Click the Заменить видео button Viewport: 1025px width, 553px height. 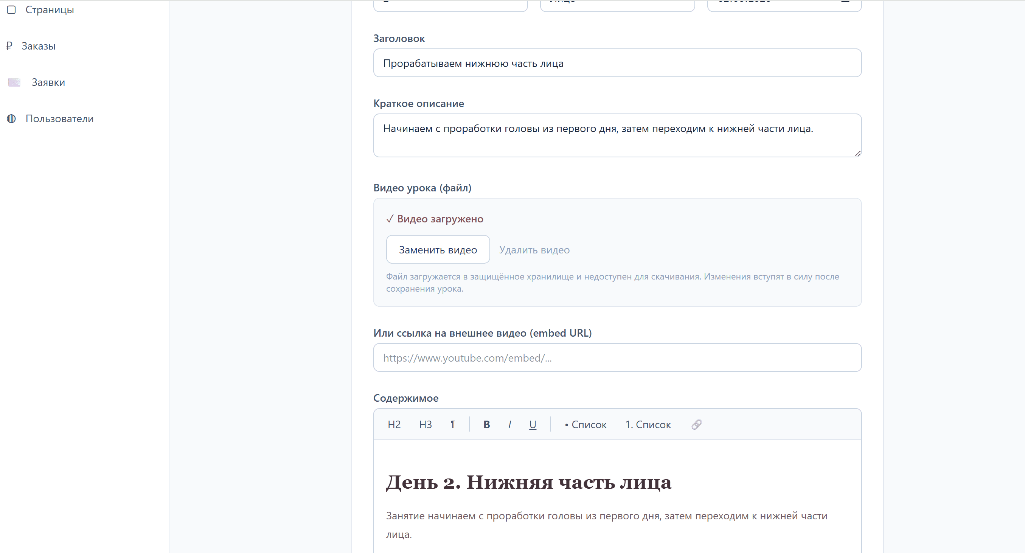(x=438, y=249)
